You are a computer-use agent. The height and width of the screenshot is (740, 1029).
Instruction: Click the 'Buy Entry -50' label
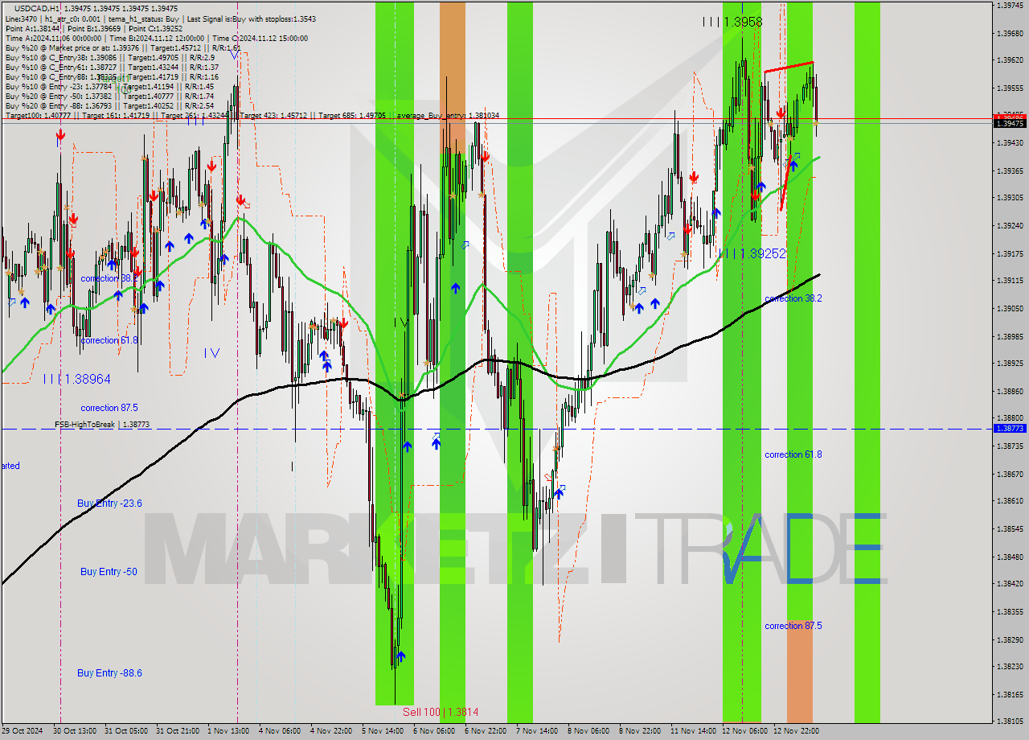(109, 572)
